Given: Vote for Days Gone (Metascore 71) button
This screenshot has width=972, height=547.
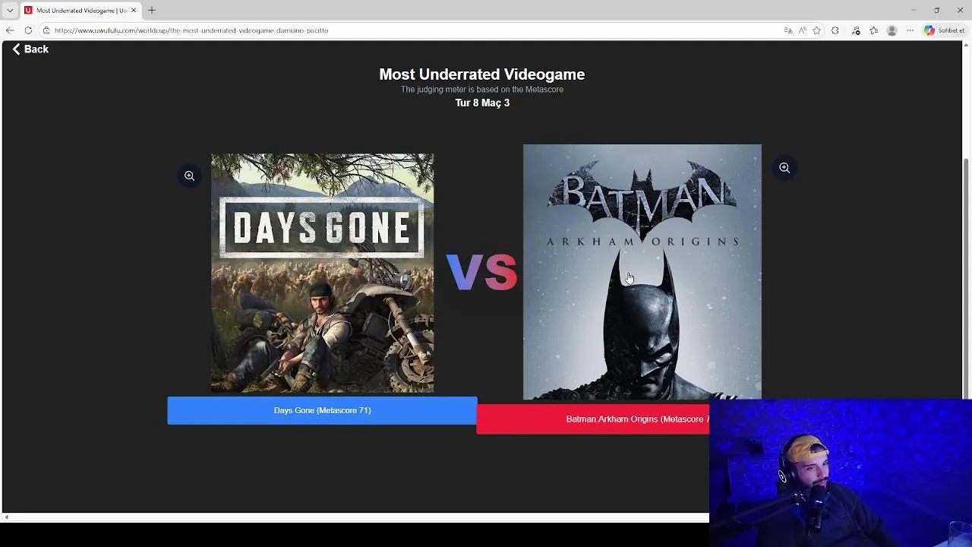Looking at the screenshot, I should 322,410.
